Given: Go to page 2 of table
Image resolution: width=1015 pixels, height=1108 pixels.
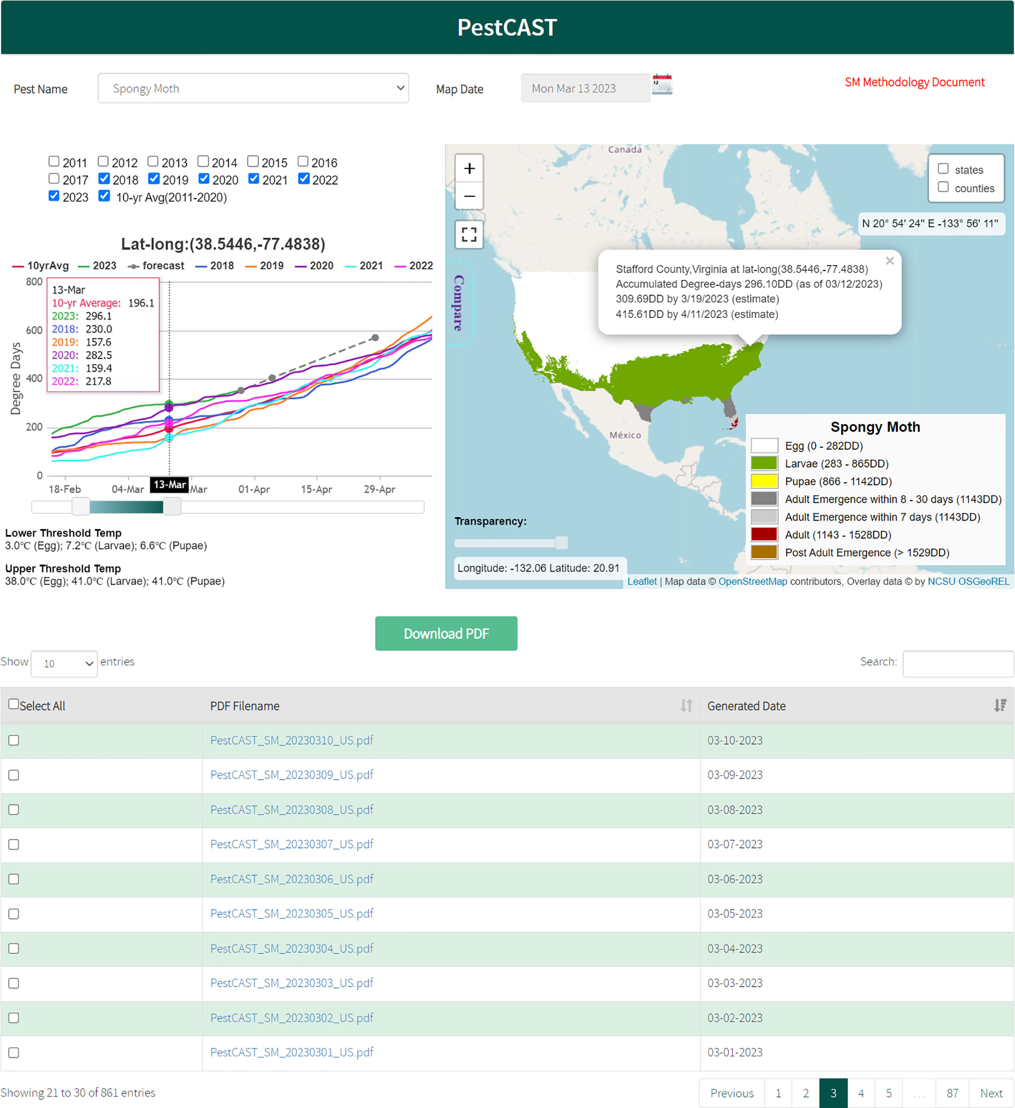Looking at the screenshot, I should [x=805, y=1093].
